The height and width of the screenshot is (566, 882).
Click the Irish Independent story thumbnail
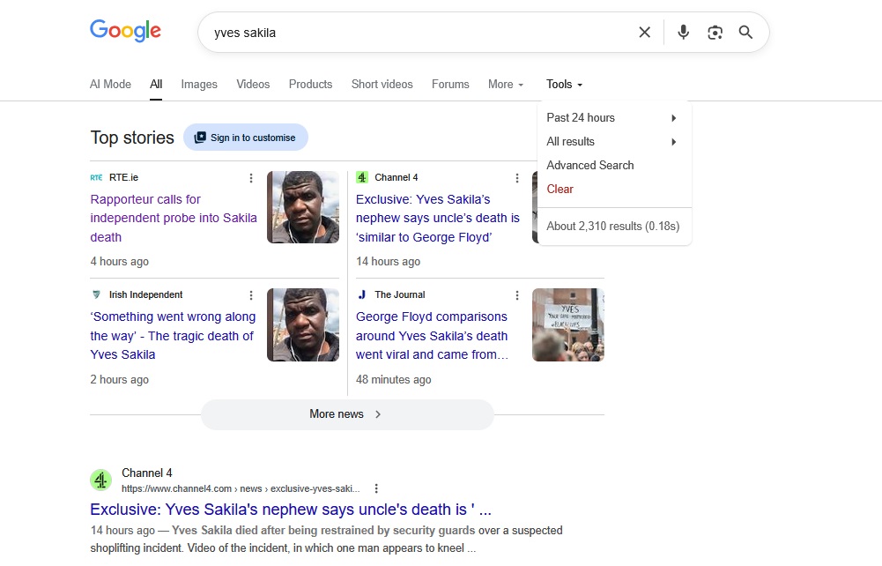pyautogui.click(x=303, y=324)
